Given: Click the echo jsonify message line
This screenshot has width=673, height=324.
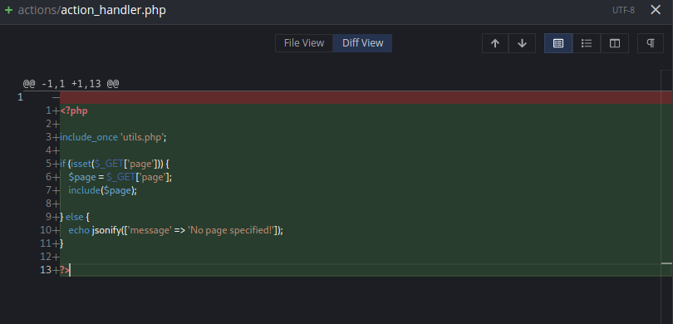Looking at the screenshot, I should coord(176,230).
